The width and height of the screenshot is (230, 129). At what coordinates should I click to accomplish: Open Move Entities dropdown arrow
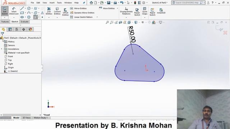pyautogui.click(x=118, y=9)
